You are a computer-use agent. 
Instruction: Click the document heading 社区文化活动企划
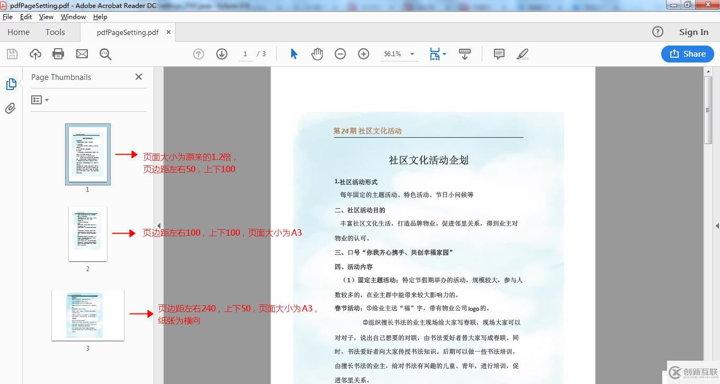(x=429, y=160)
